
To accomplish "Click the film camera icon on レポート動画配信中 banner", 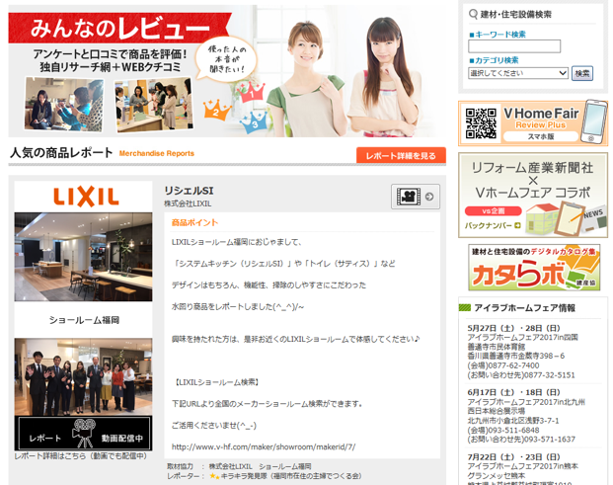I will pyautogui.click(x=84, y=434).
